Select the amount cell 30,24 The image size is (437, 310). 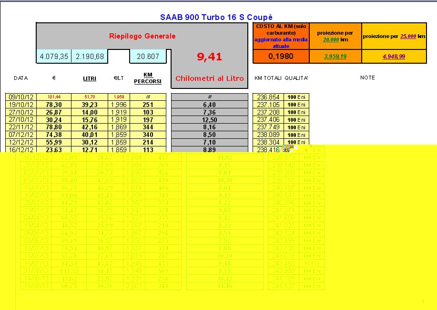pos(54,120)
